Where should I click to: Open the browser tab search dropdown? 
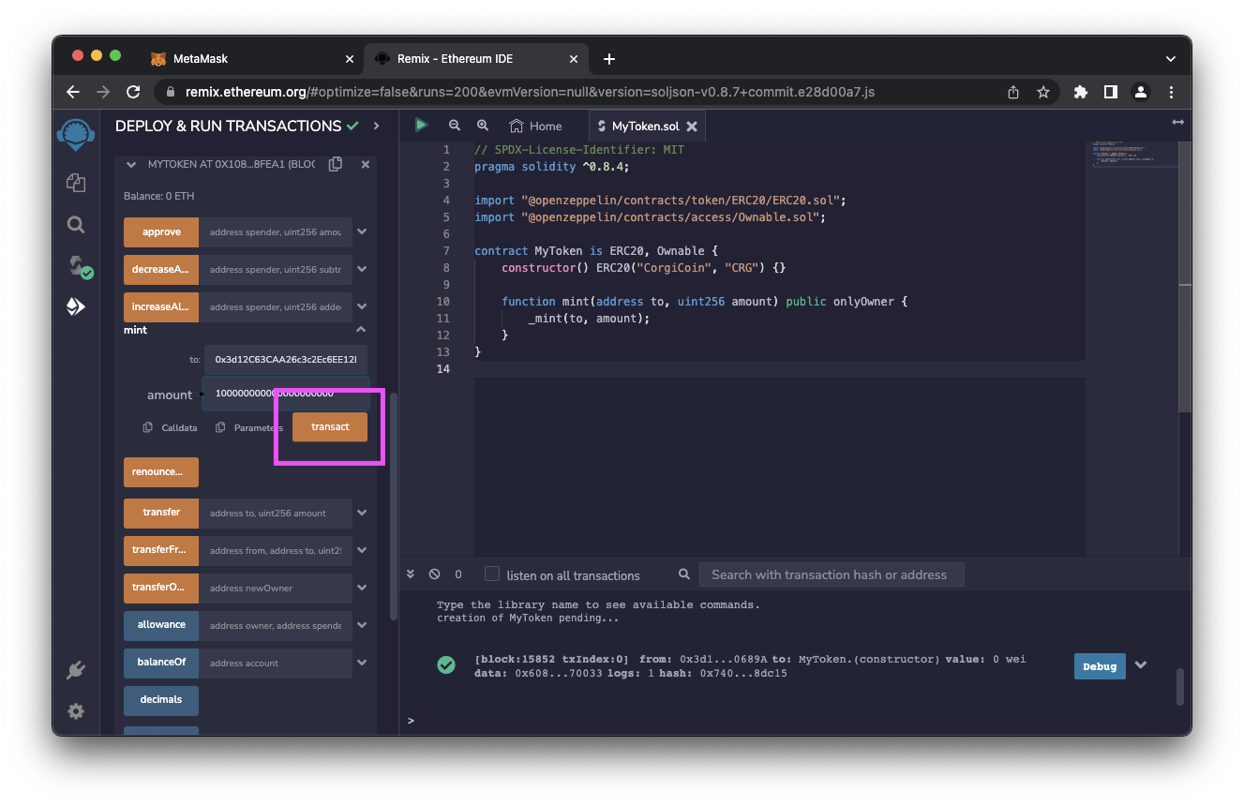[x=1171, y=58]
